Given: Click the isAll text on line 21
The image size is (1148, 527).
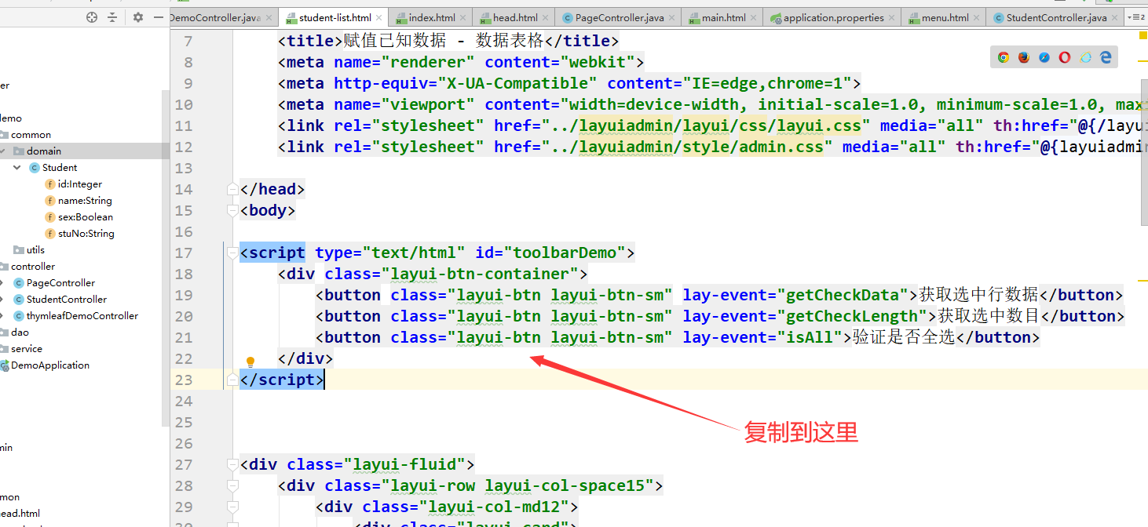Looking at the screenshot, I should tap(810, 338).
